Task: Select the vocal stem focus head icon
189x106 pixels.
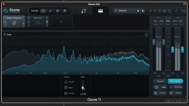Action: [x=50, y=11]
